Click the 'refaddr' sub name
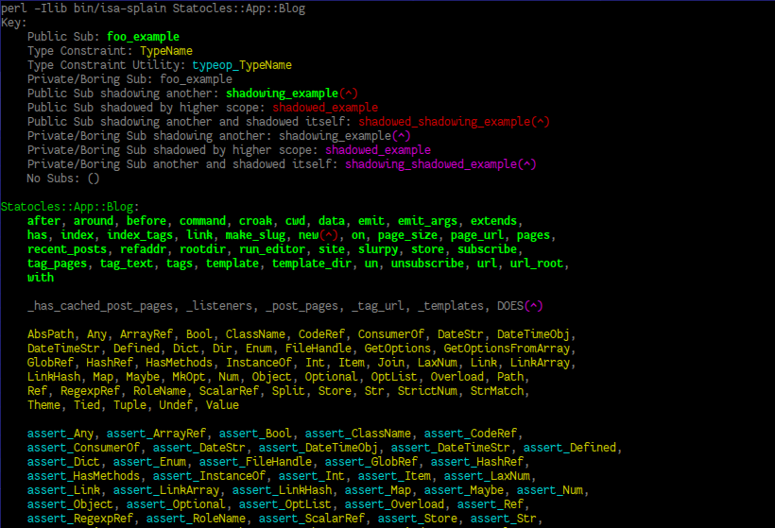This screenshot has height=528, width=775. [x=143, y=249]
